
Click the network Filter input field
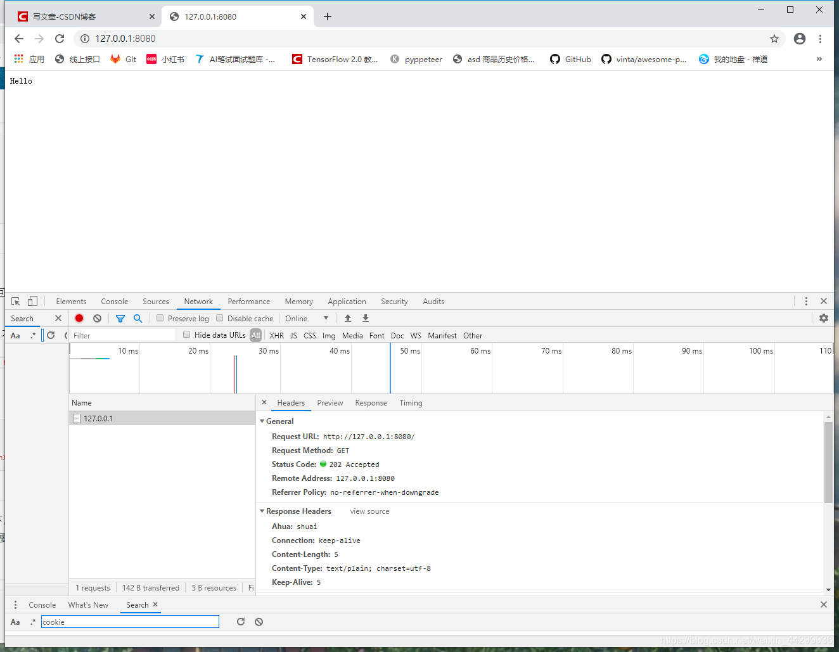point(122,335)
